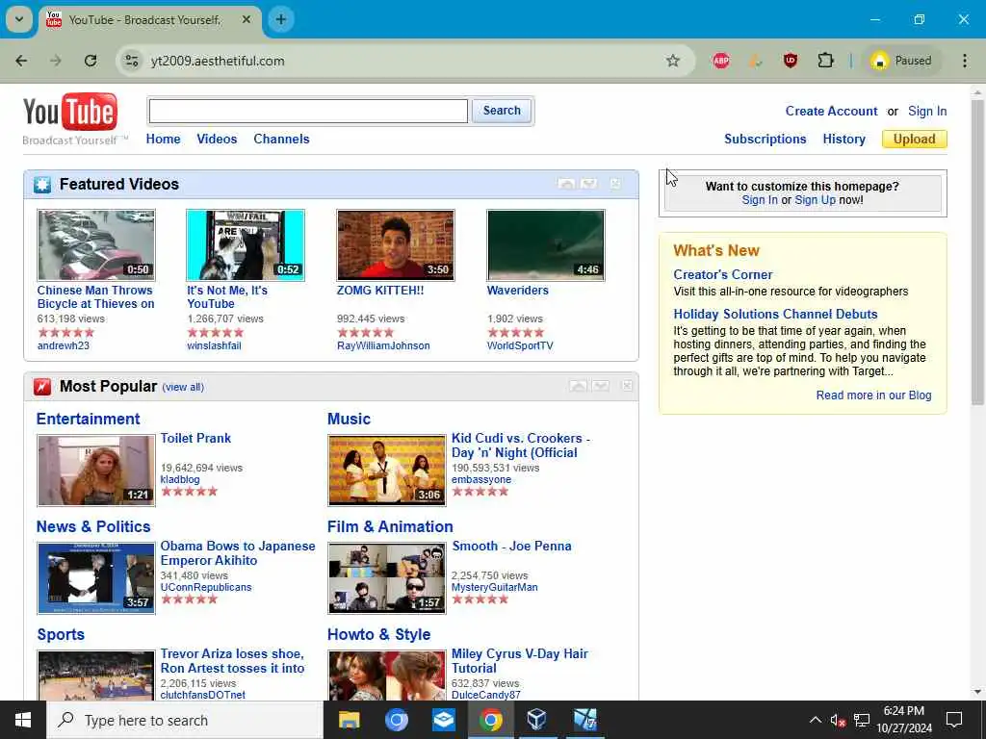Screen dimensions: 986x739
Task: Open the tab search dropdown arrow
Action: click(19, 19)
